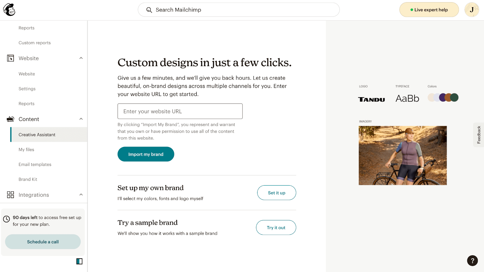The image size is (484, 272).
Task: Collapse the Website section chevron
Action: point(81,58)
